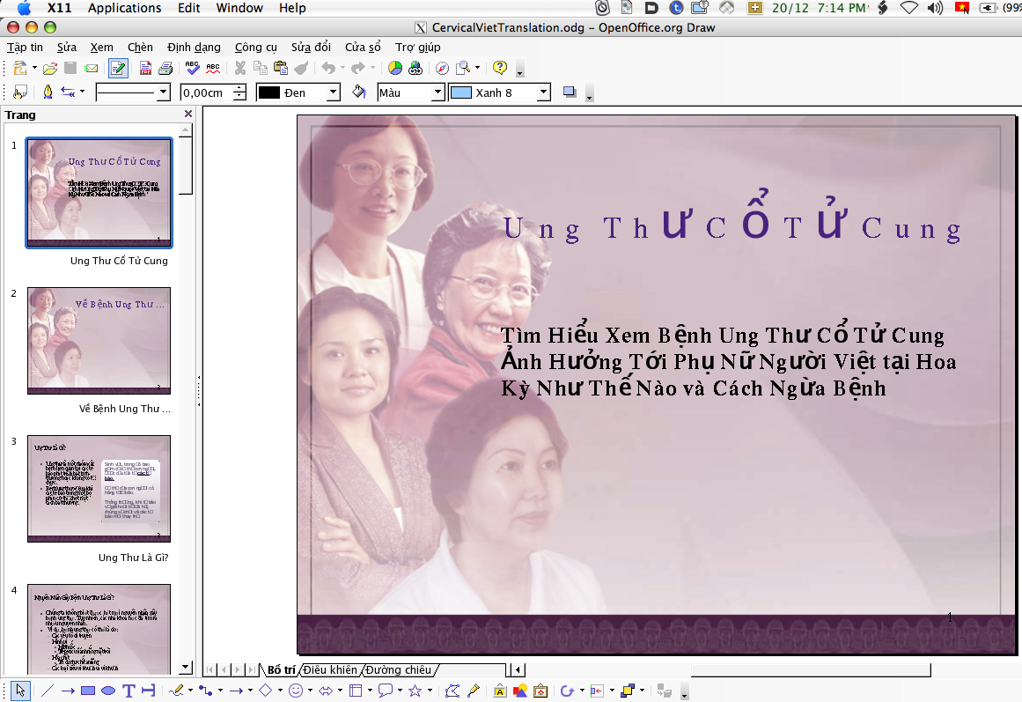This screenshot has height=702, width=1022.
Task: Click the Selection arrow tool
Action: (x=20, y=691)
